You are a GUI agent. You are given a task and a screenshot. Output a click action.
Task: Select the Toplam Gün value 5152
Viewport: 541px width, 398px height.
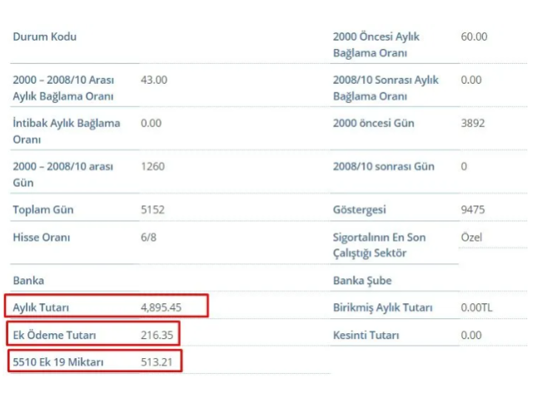click(x=153, y=209)
